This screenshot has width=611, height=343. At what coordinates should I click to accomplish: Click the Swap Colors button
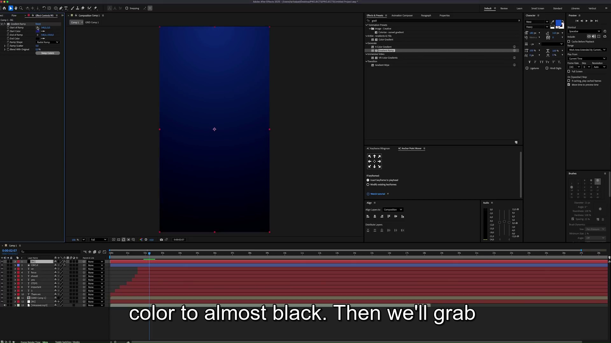point(48,53)
